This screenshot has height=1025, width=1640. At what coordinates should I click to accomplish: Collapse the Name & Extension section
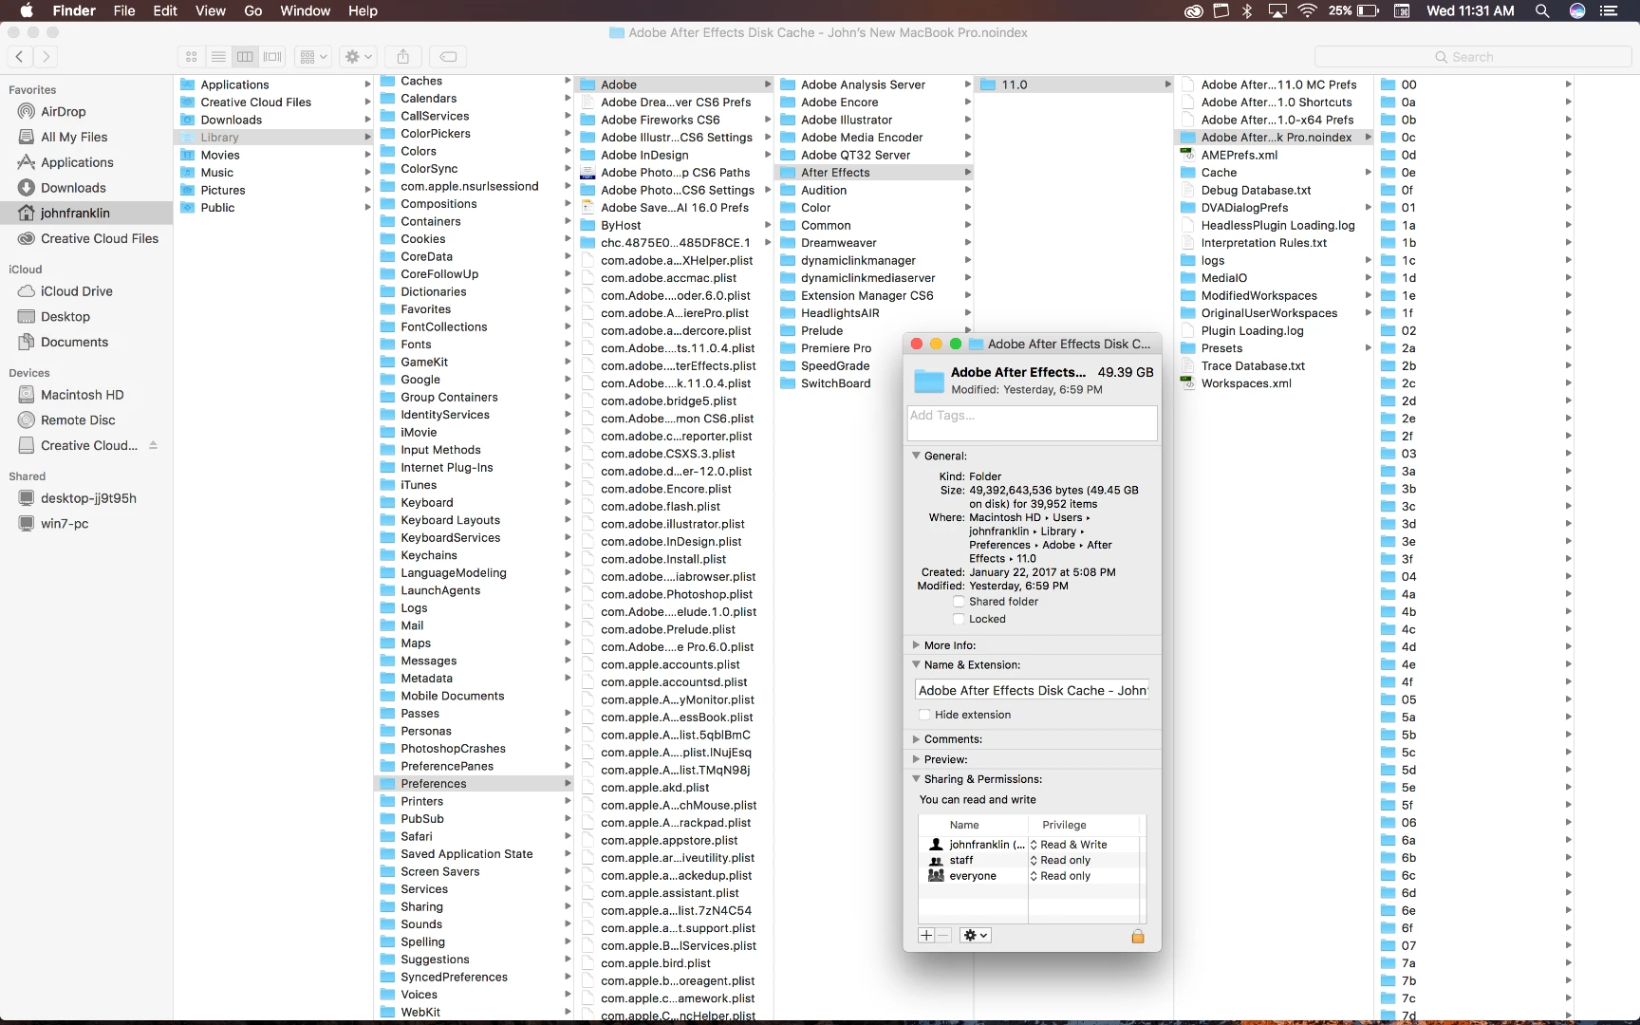917,665
